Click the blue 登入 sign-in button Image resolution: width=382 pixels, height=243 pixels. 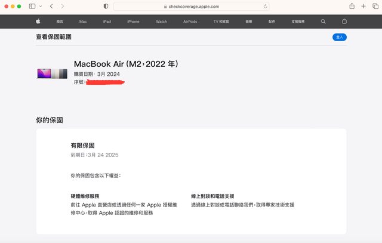click(x=340, y=37)
